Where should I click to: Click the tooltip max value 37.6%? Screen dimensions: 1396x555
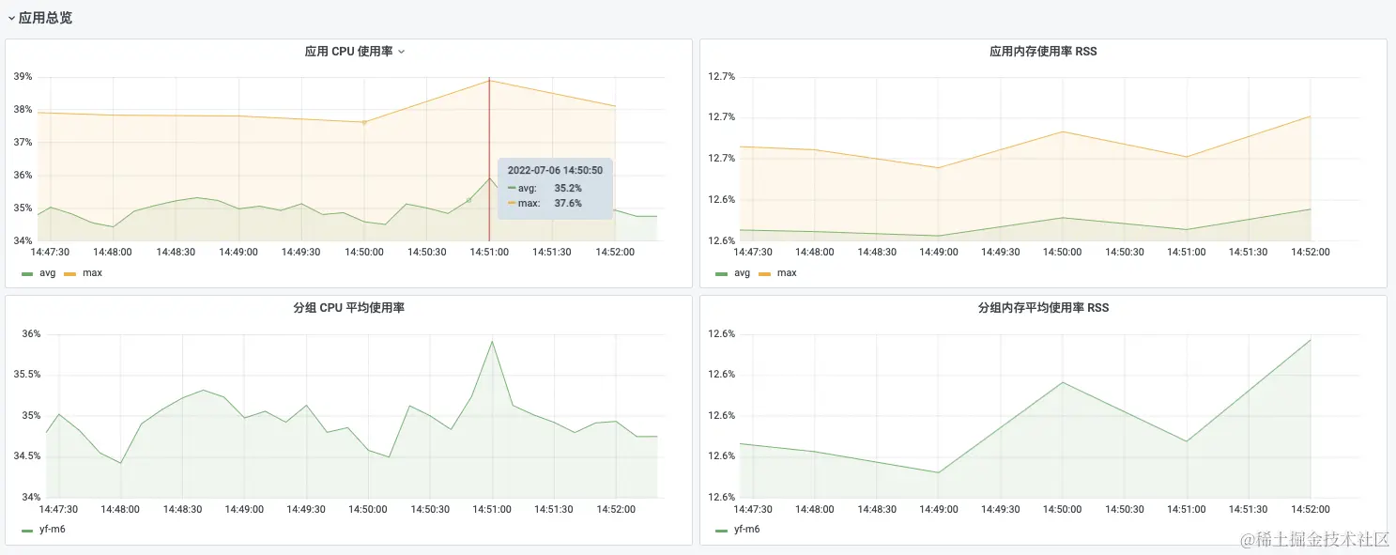click(568, 203)
